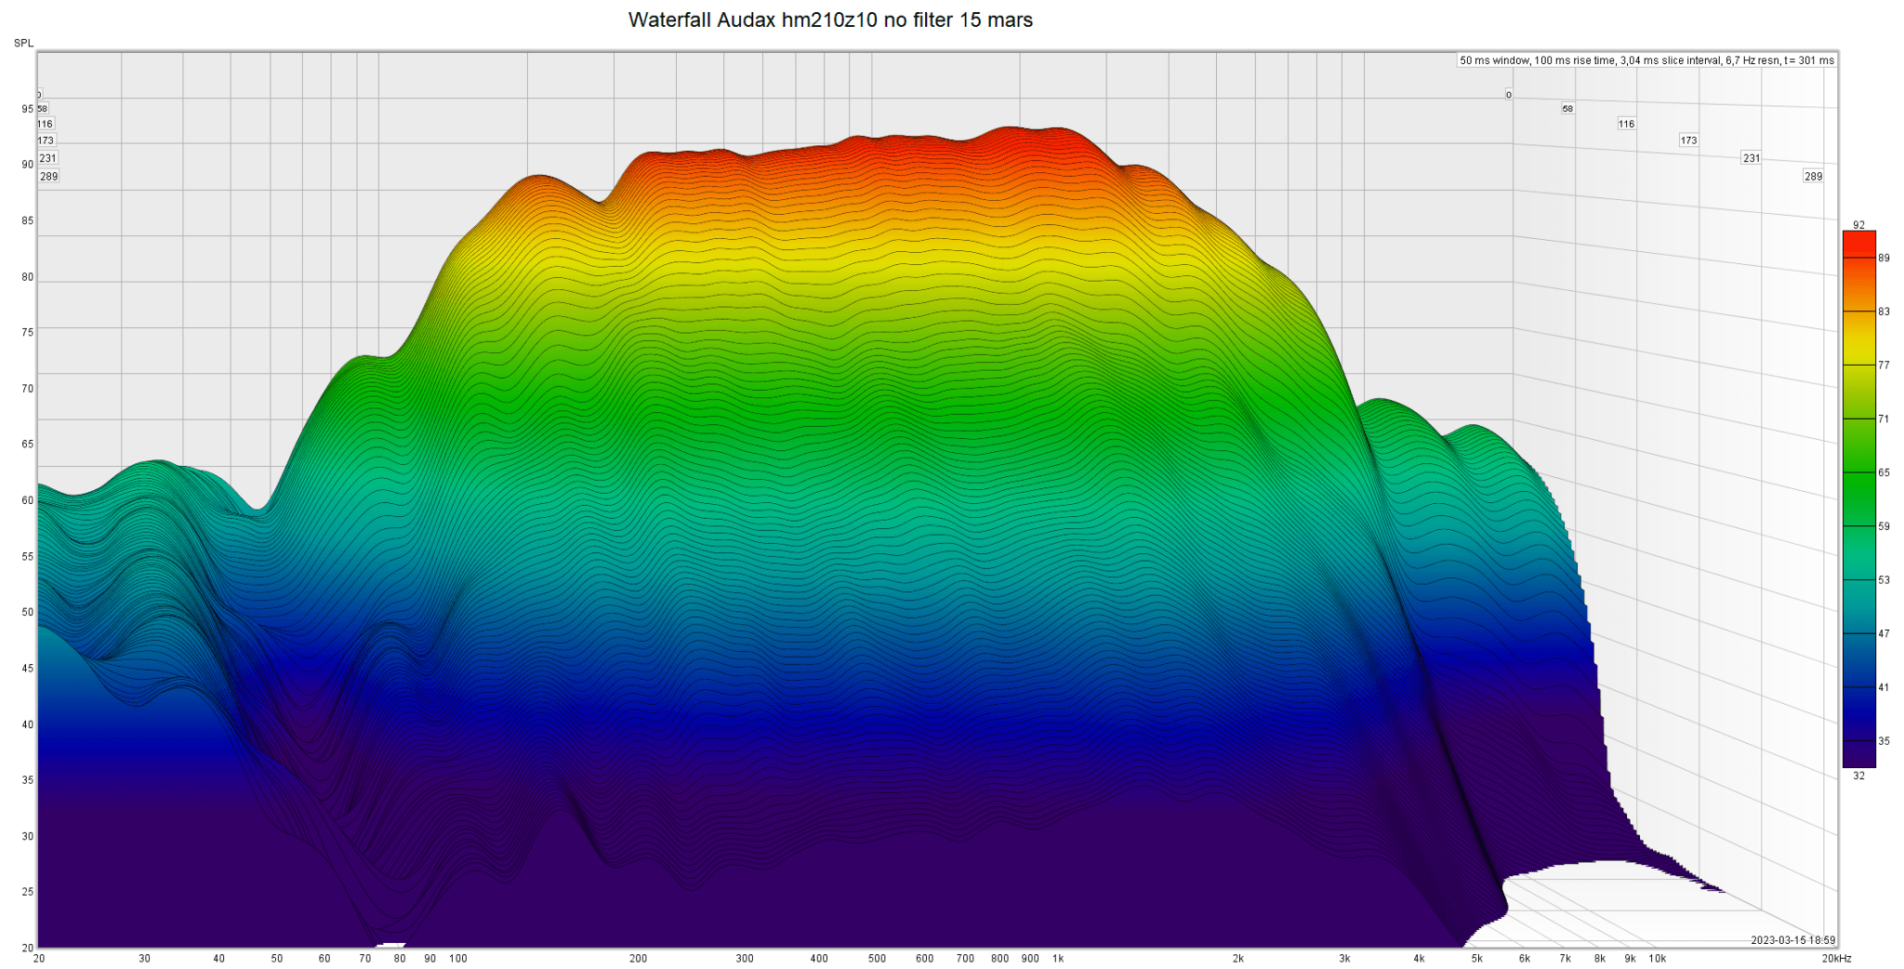Click the '300' label on the frequency axis
The width and height of the screenshot is (1904, 969).
[x=745, y=959]
